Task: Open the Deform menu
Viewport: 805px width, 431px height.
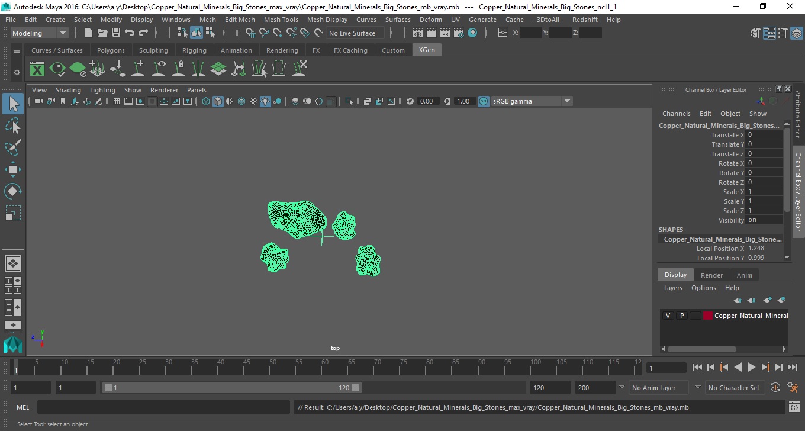Action: pos(431,20)
